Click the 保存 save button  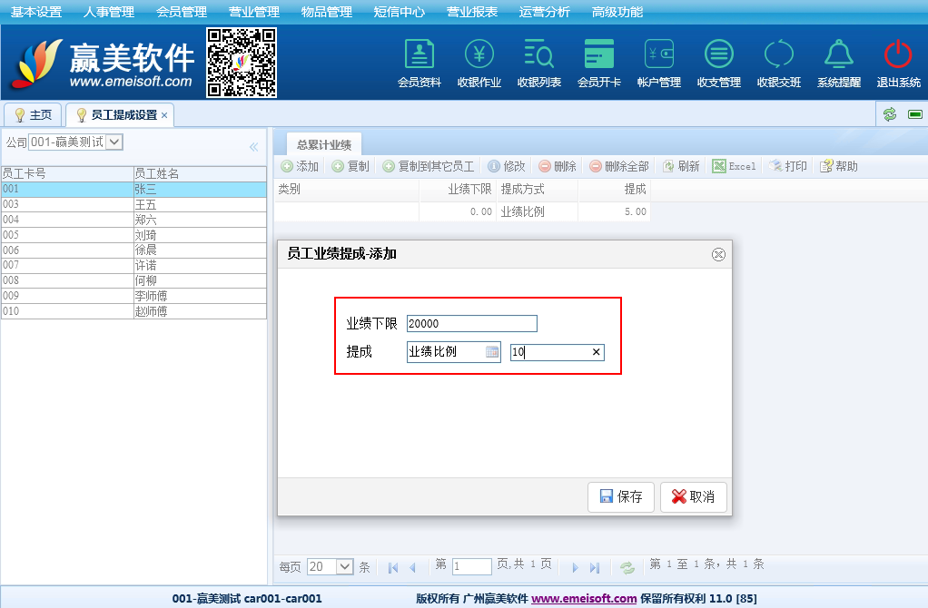click(620, 497)
